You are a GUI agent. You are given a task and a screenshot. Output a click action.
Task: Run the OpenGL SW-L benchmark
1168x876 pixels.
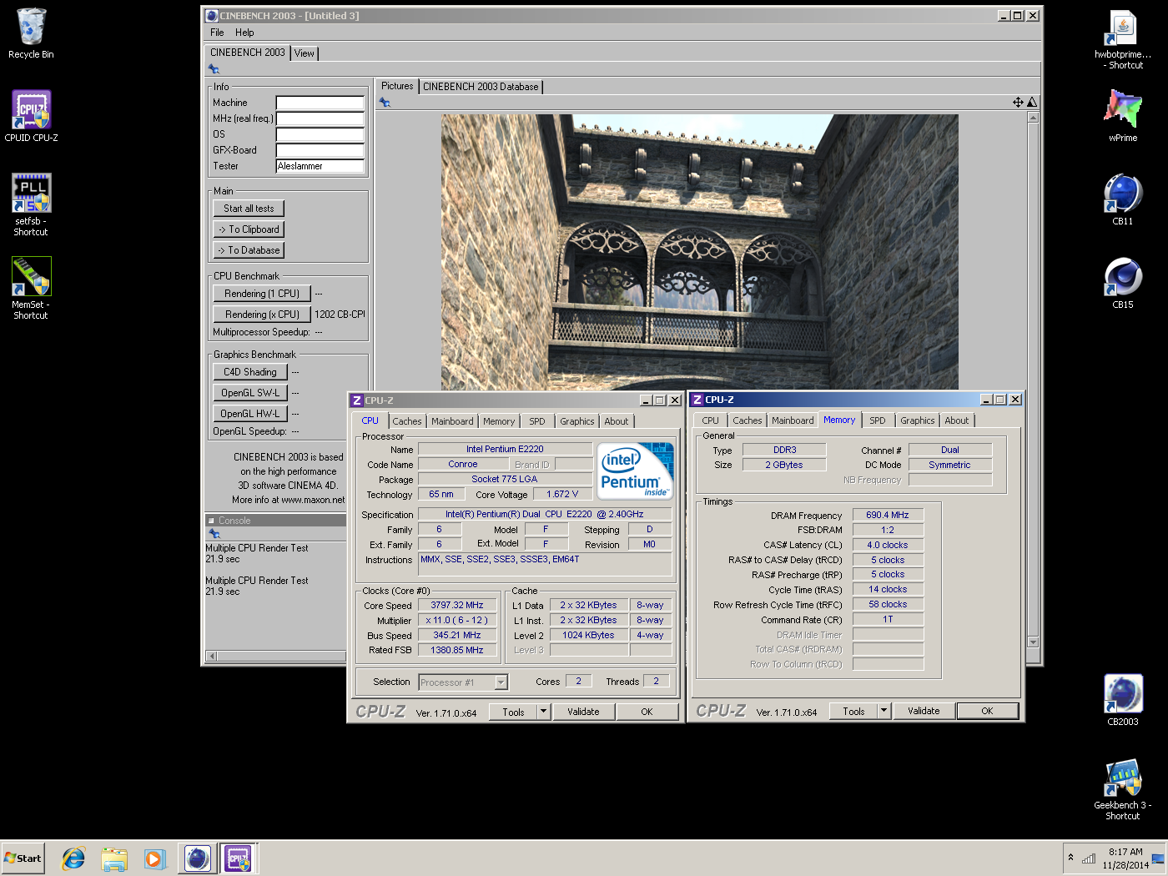click(x=250, y=393)
